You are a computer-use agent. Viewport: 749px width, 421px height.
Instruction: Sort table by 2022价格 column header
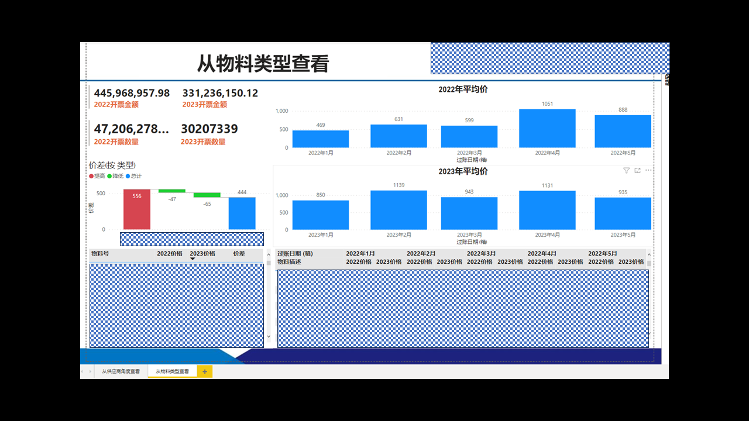click(x=169, y=254)
